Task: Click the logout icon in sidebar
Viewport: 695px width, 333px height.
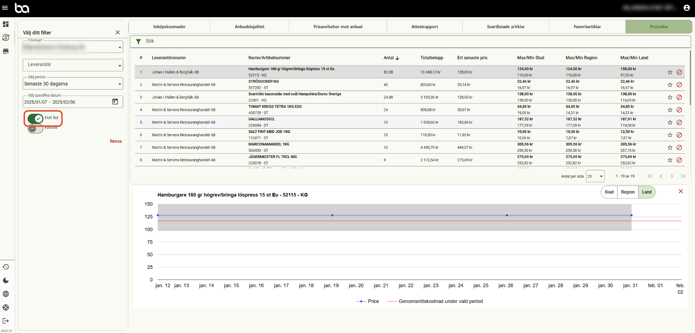Action: point(6,321)
